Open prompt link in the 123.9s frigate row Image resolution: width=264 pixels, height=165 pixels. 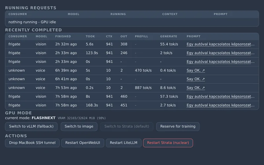[220, 53]
